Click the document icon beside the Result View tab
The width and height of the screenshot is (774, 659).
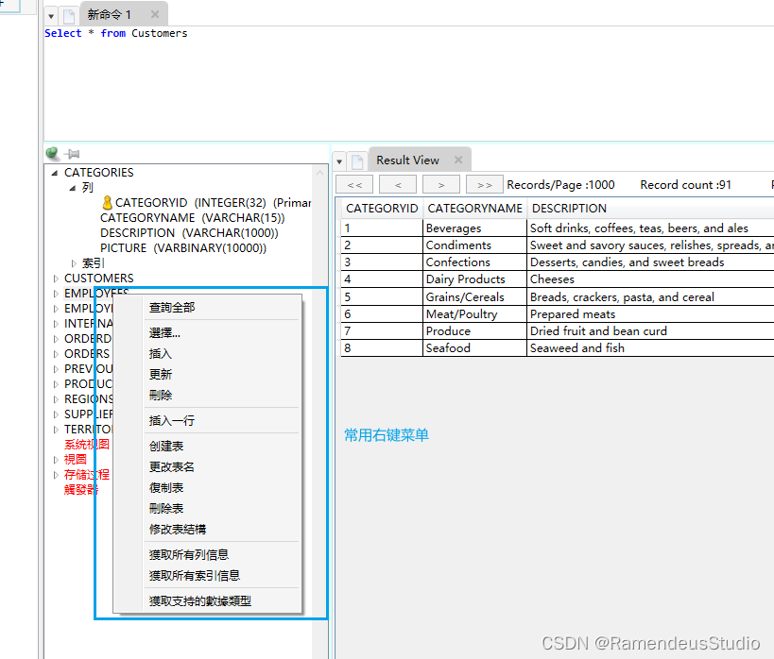click(357, 161)
